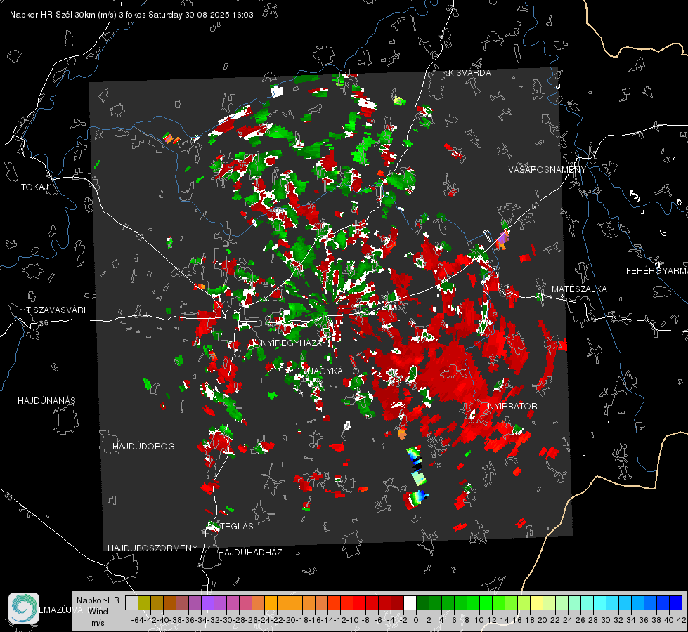Click the +20 value in the legend scale
The image size is (688, 632).
point(543,620)
